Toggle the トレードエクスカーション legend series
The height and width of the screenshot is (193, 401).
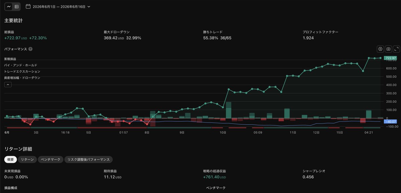[x=22, y=71]
